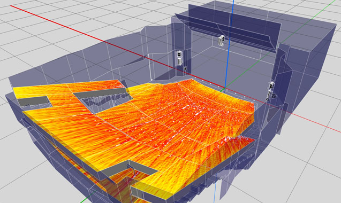Image resolution: width=341 pixels, height=203 pixels.
Task: Pick the blue vertical Z axis line
Action: click(x=230, y=44)
